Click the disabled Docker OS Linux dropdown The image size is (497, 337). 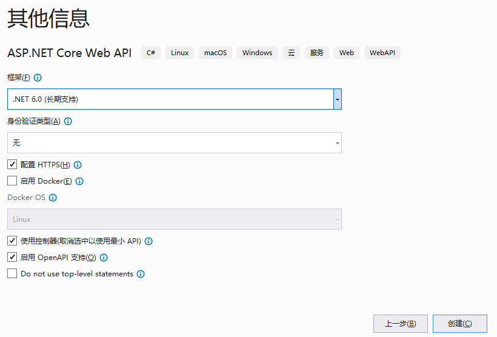point(174,219)
